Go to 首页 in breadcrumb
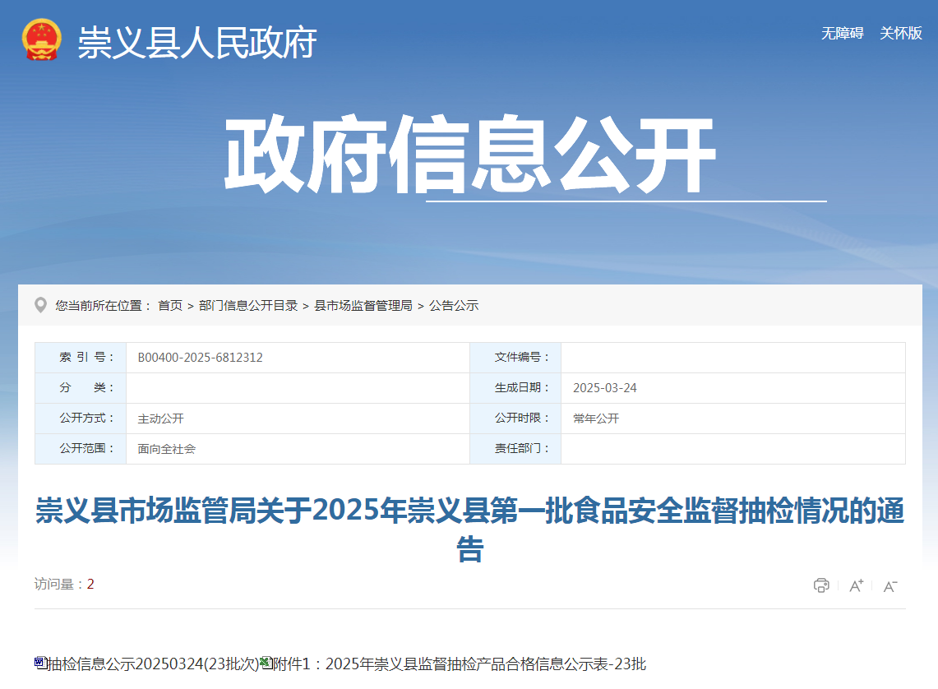This screenshot has height=689, width=938. (x=170, y=306)
